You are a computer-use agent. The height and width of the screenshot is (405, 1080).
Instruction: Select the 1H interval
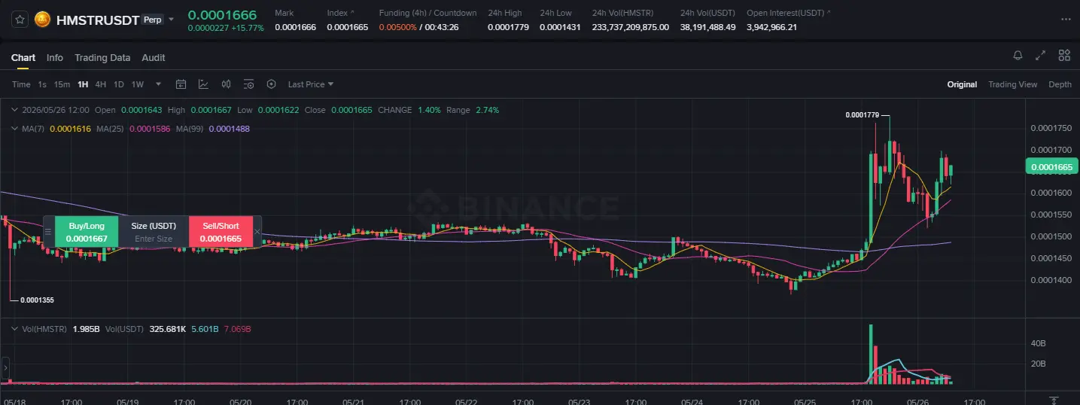point(83,84)
